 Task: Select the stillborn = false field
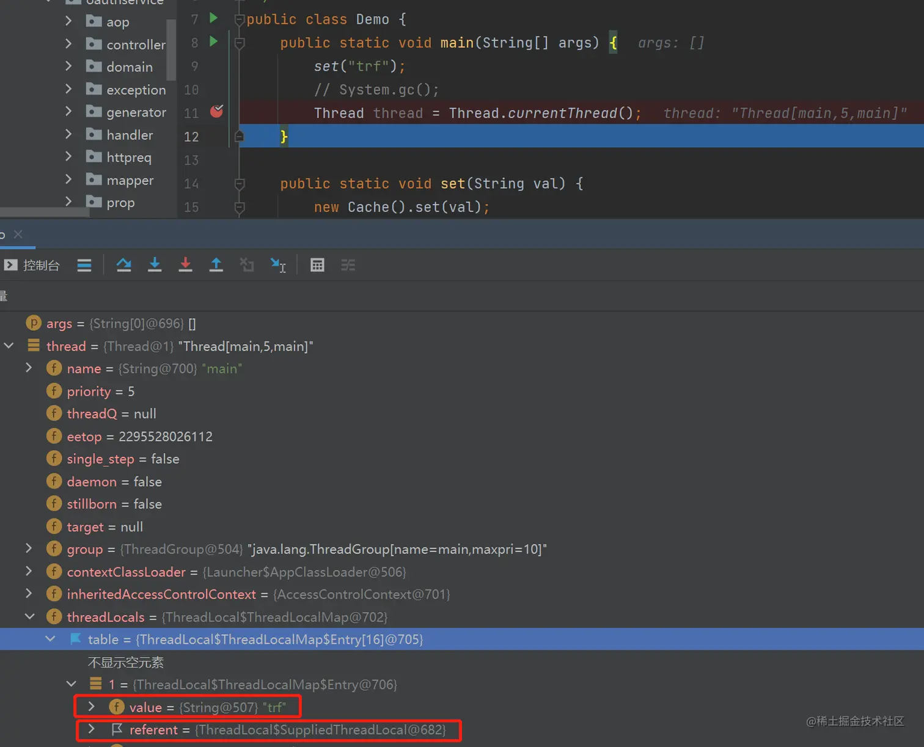pos(104,504)
